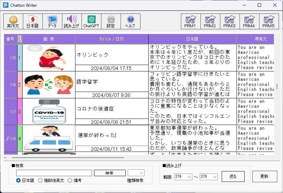Open the range end 279 dropdown
This screenshot has width=283, height=193.
click(209, 176)
